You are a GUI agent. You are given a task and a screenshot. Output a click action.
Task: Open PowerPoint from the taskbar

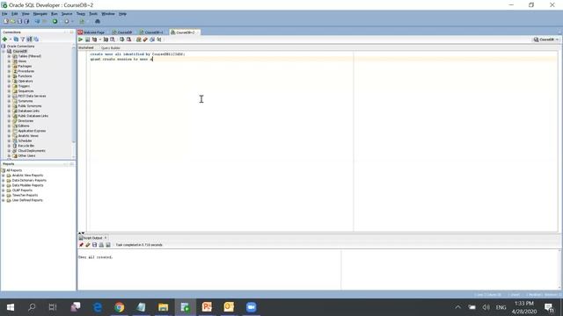207,307
